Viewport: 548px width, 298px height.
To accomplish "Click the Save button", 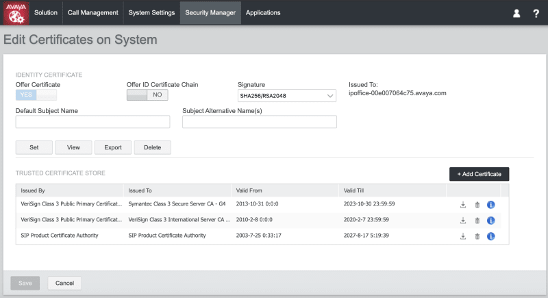I will pos(25,283).
